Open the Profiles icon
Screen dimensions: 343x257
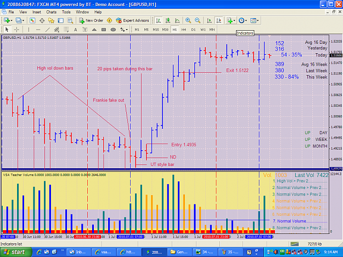18,20
